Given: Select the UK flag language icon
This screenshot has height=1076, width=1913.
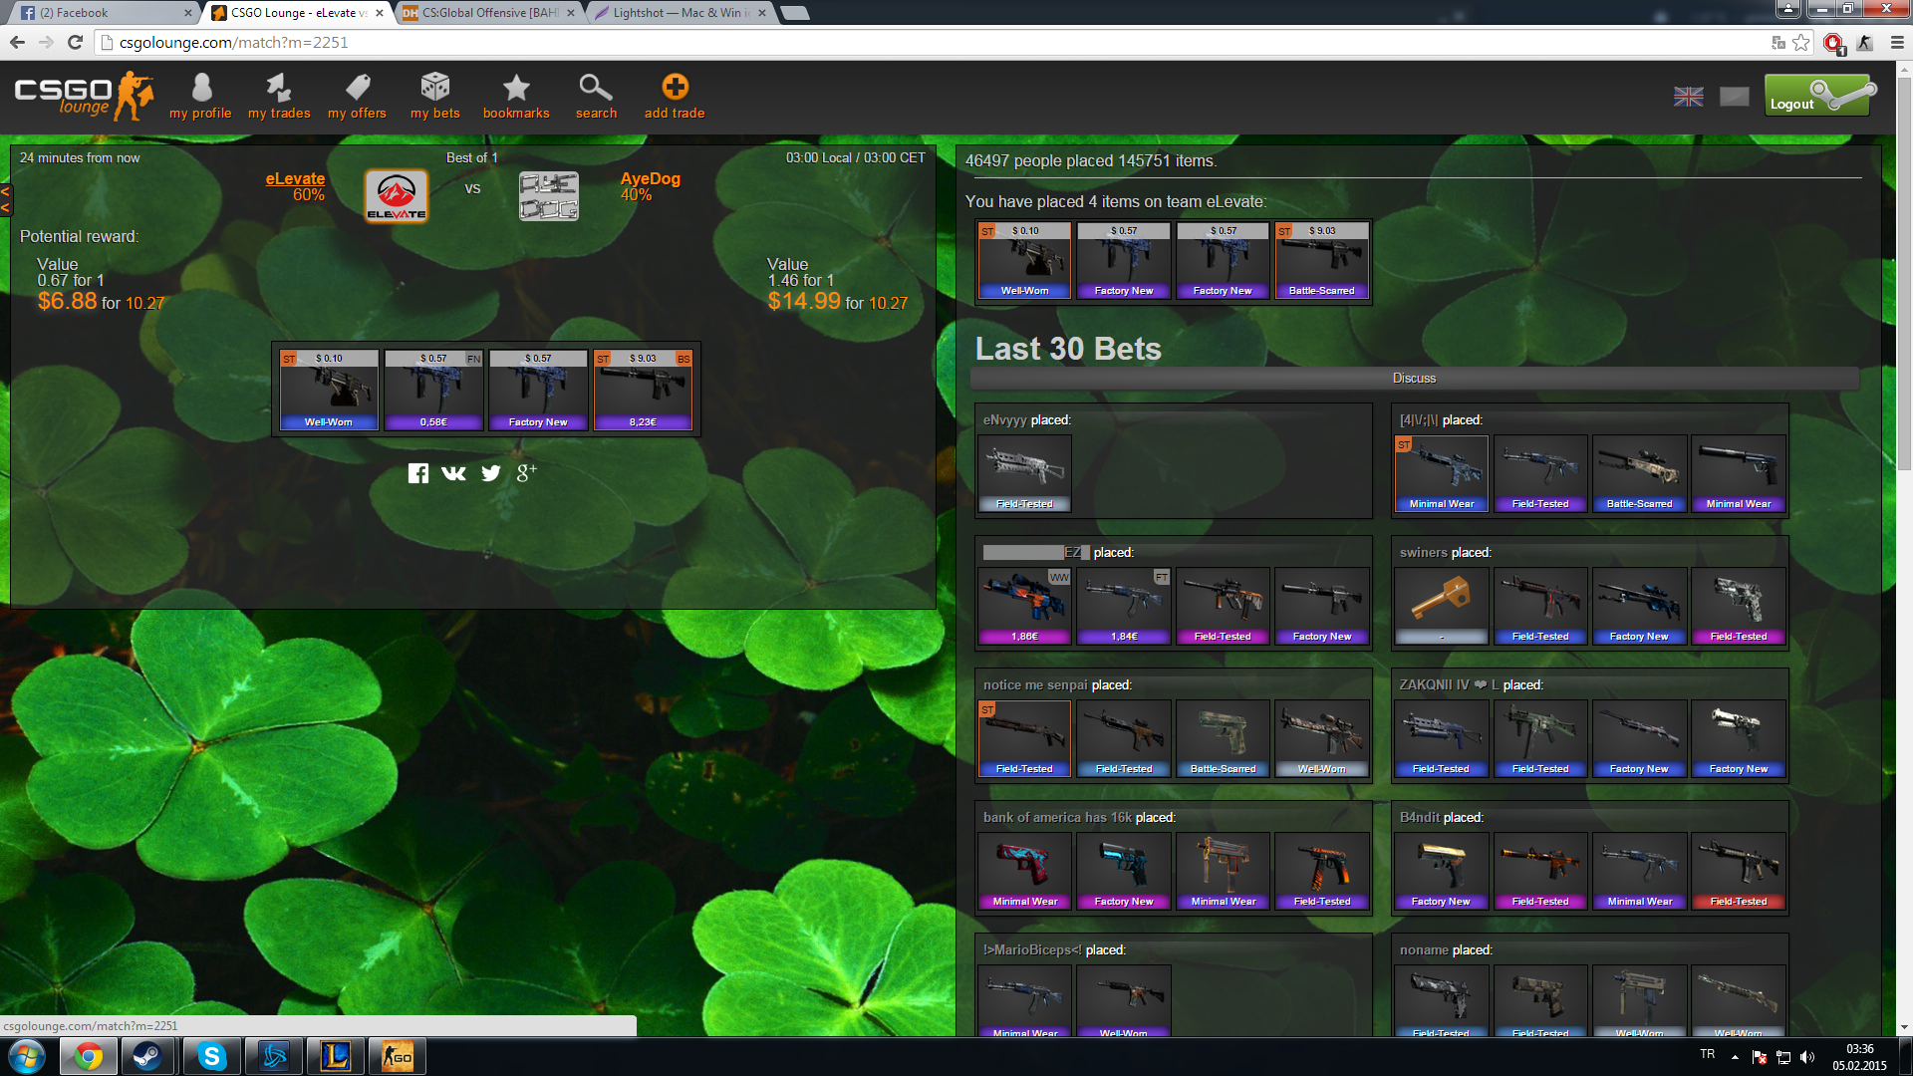Looking at the screenshot, I should [1689, 97].
